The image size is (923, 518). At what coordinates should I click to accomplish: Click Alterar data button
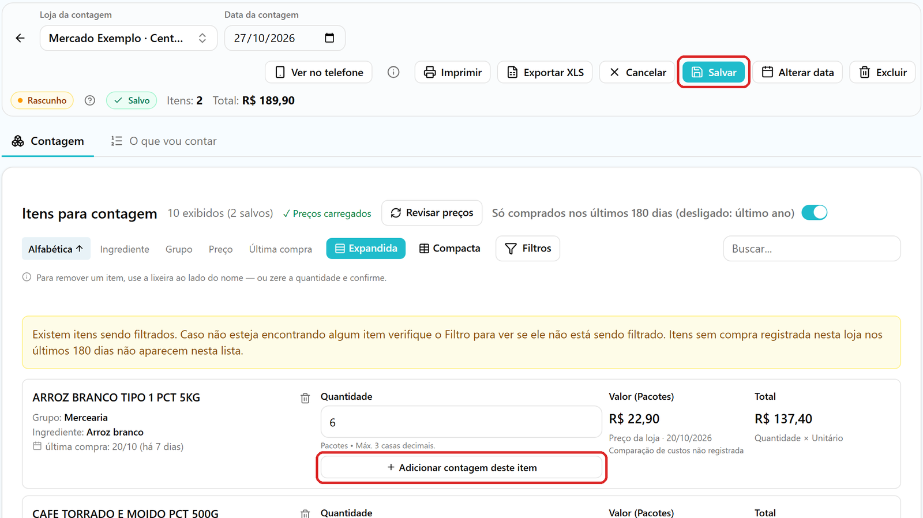pos(797,72)
